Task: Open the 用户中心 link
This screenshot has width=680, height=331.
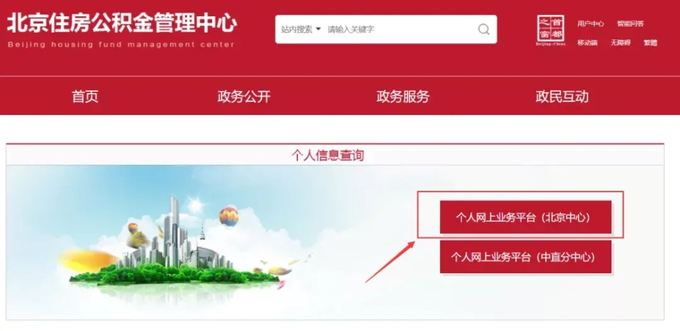Action: pos(590,24)
